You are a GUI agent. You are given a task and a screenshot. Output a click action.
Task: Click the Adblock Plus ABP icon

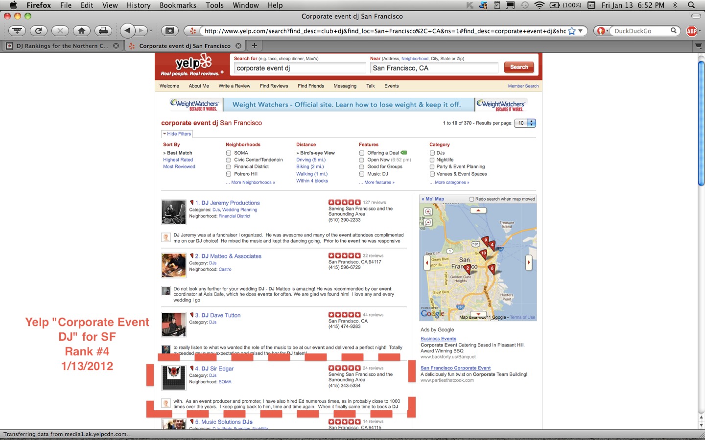point(692,31)
